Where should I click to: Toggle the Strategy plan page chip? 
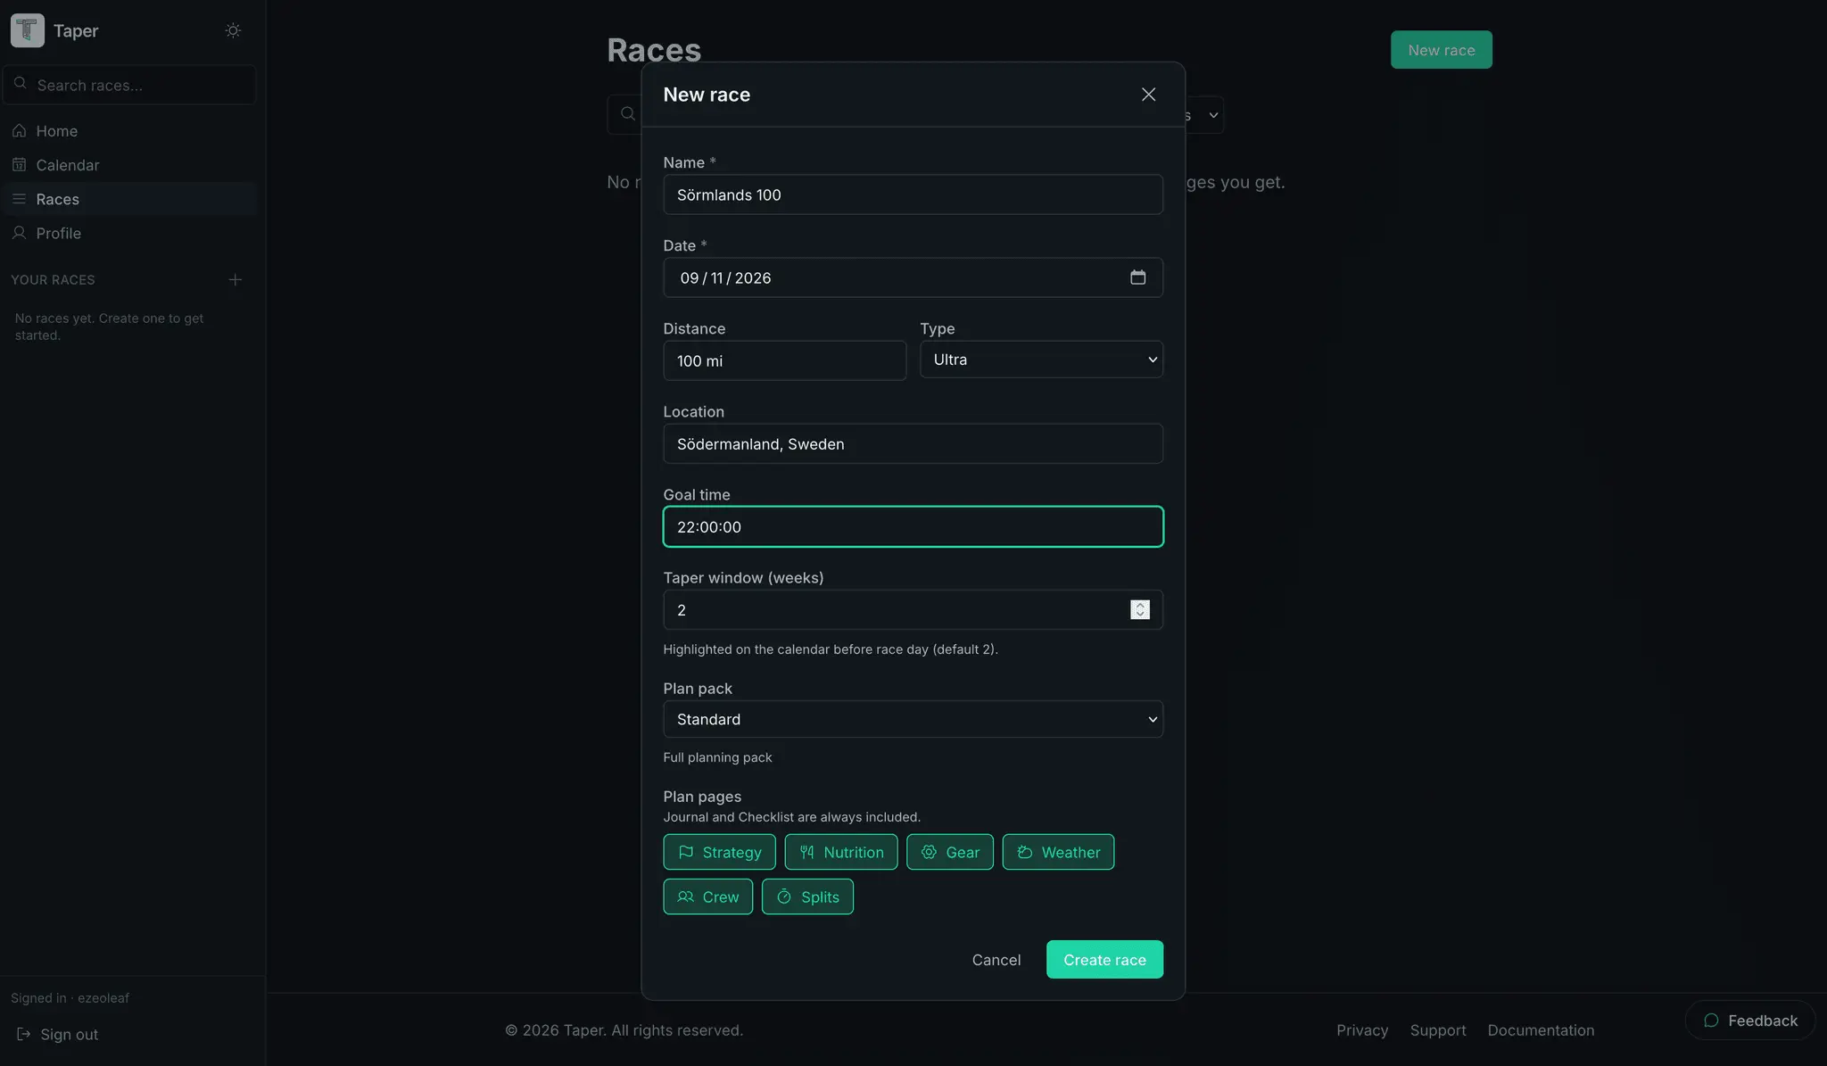pyautogui.click(x=719, y=852)
